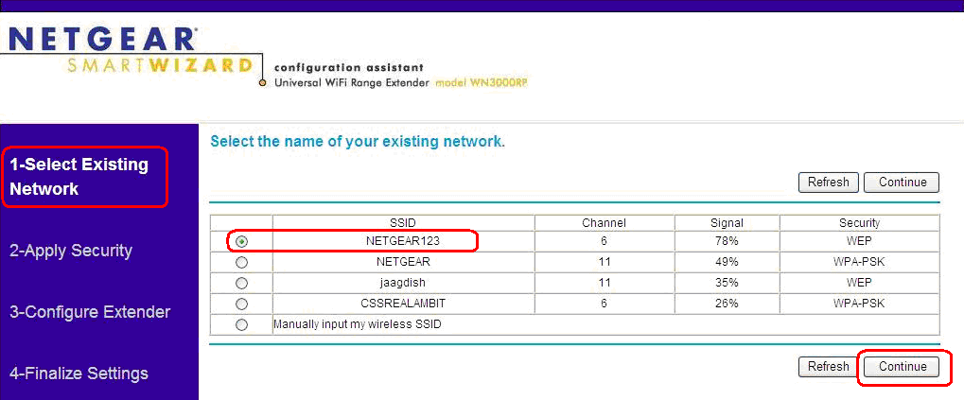The width and height of the screenshot is (964, 400).
Task: Click the Signal column header
Action: pos(727,223)
